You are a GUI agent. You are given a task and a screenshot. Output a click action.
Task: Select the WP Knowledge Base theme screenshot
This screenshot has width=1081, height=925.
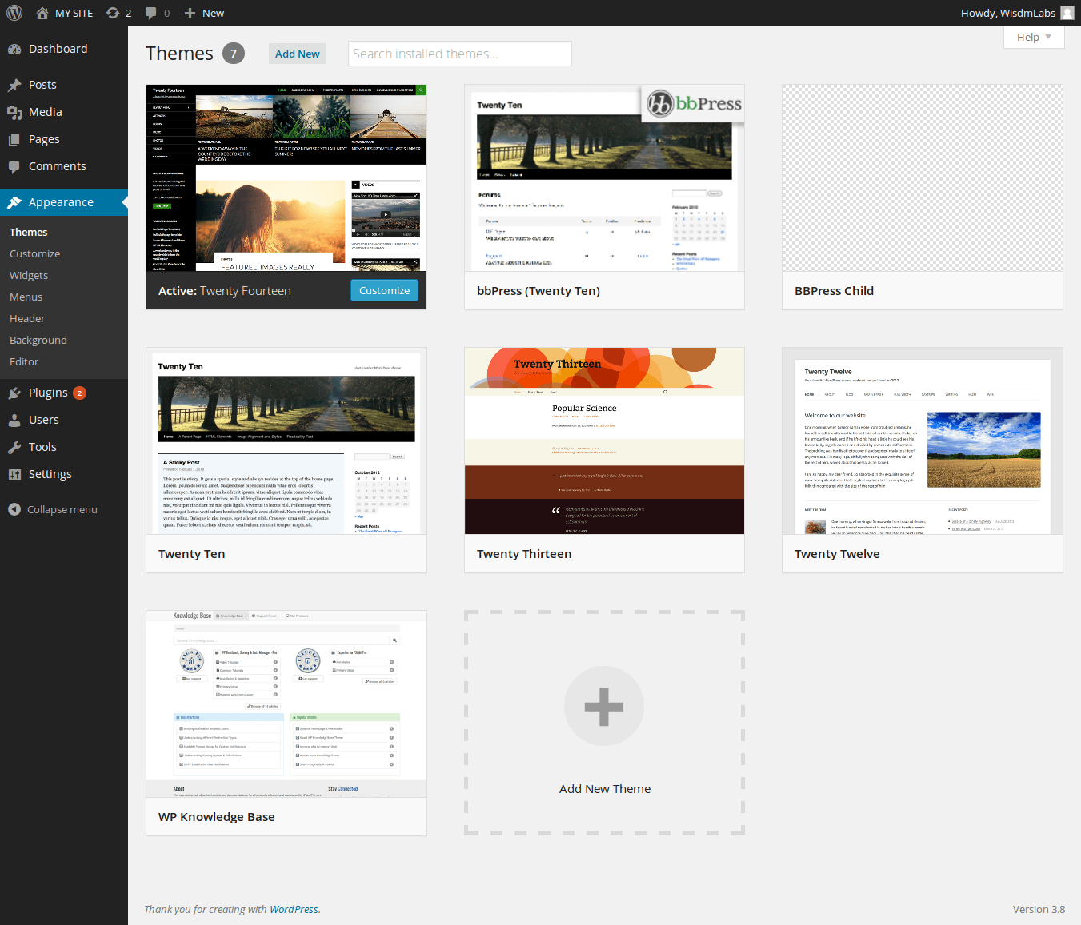click(286, 704)
